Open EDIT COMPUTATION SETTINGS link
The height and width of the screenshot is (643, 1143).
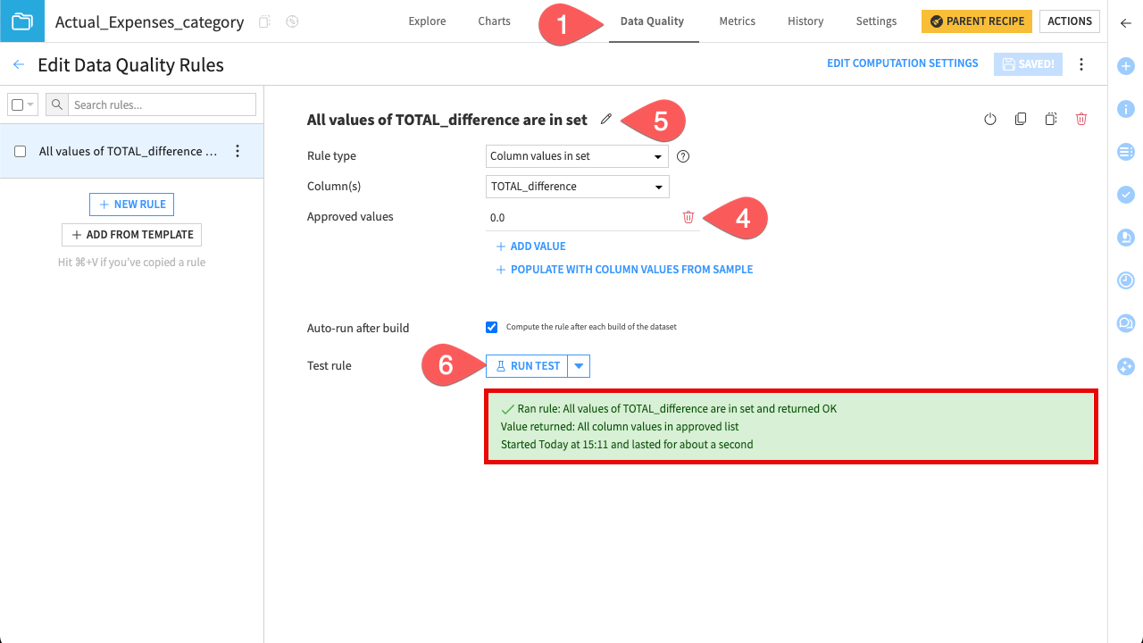902,63
